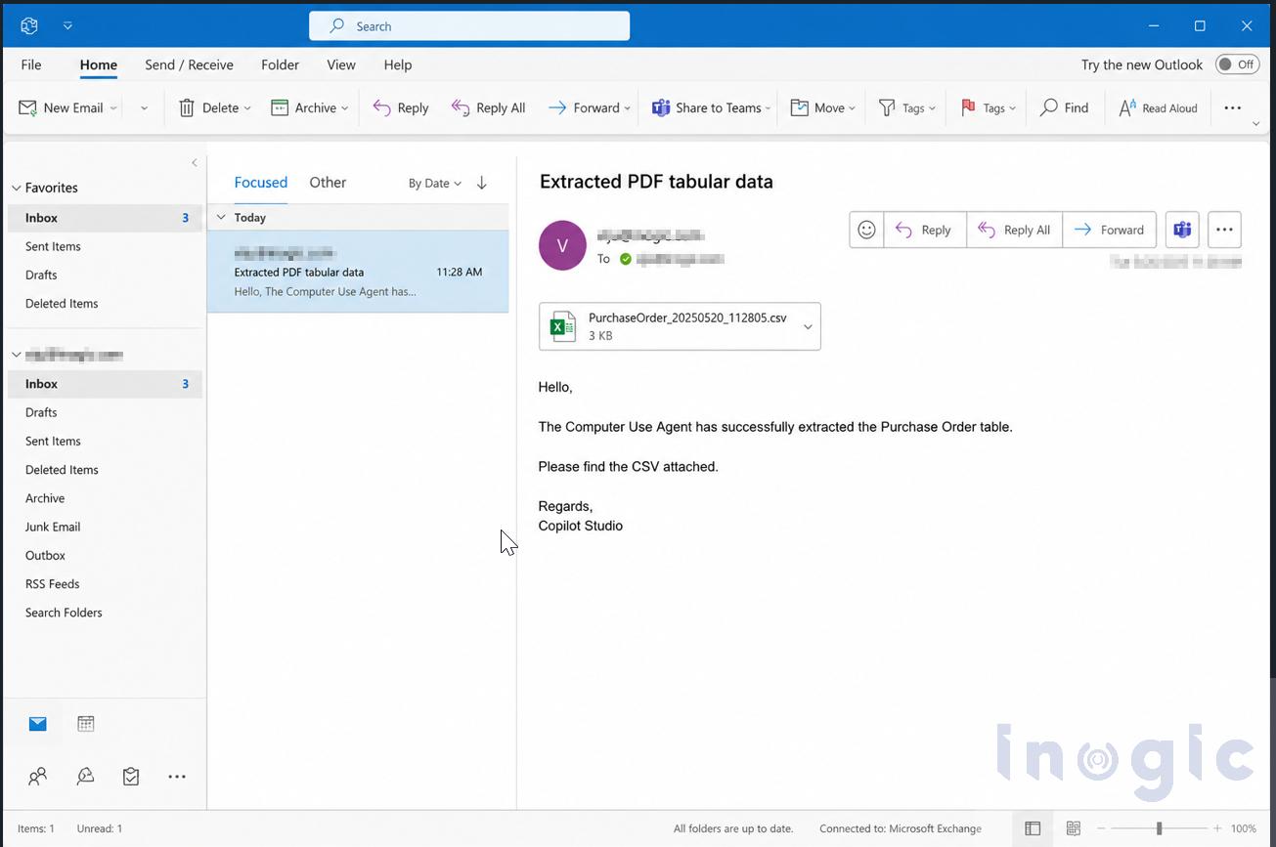Open the Archive dropdown arrow
This screenshot has height=847, width=1276.
point(345,108)
